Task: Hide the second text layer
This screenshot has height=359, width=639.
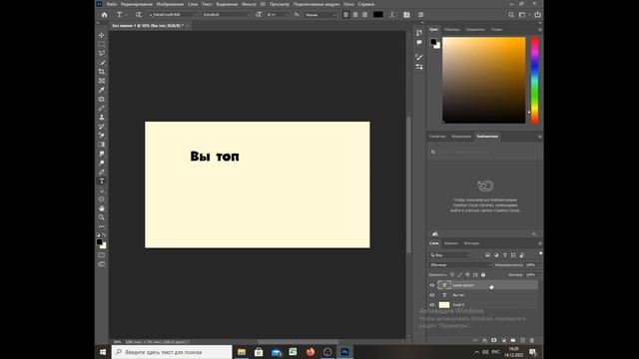Action: pyautogui.click(x=432, y=295)
